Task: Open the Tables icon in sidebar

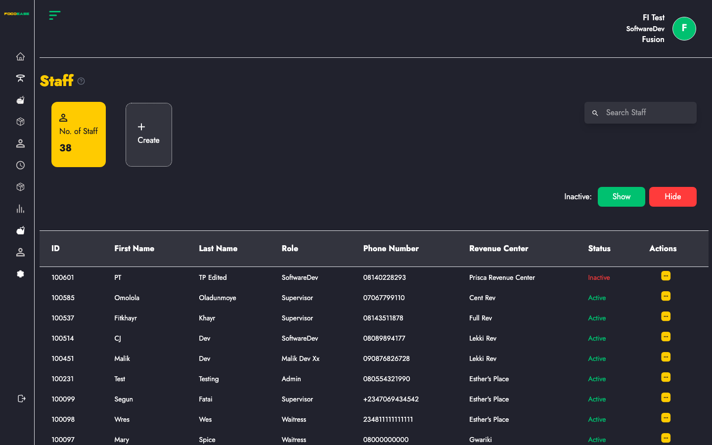Action: click(x=20, y=78)
